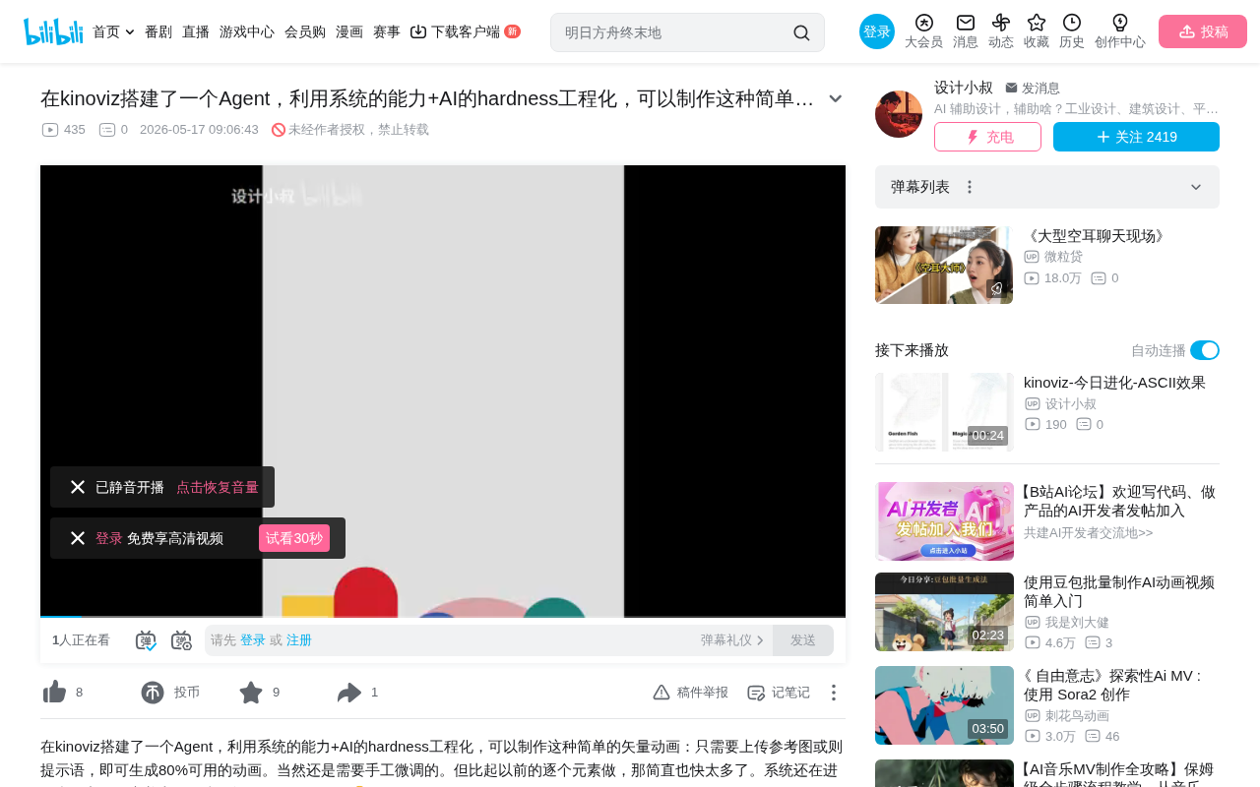Open more actions three-dot menu
The height and width of the screenshot is (787, 1260).
[834, 693]
